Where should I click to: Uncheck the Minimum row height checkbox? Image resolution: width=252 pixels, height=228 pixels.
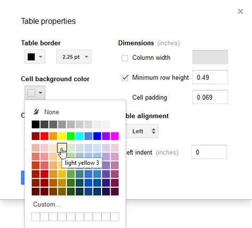coord(125,77)
